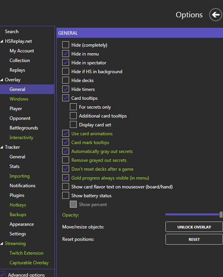The image size is (223, 277).
Task: Click the UNLOCK OVERLAY button
Action: (x=194, y=227)
